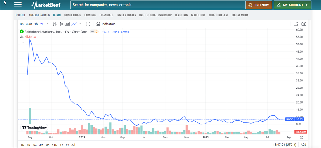Screen dimensions: 321x148
Task: Set the date range to YTD
Action: coord(54,145)
